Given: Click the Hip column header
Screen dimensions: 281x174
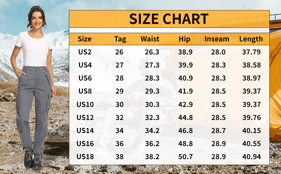Looking at the screenshot, I should [x=184, y=39].
